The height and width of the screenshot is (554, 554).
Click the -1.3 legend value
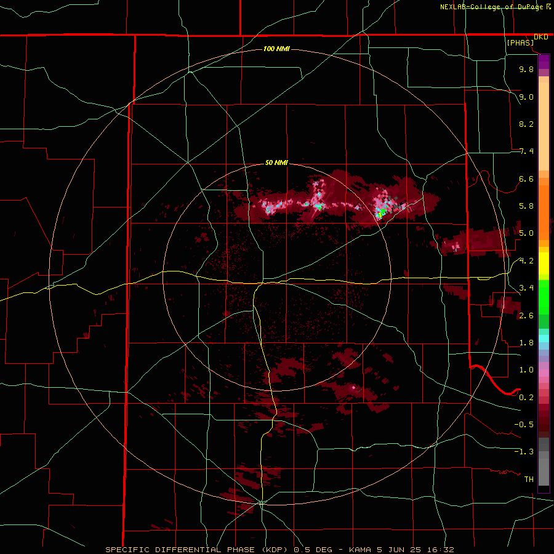(x=524, y=452)
